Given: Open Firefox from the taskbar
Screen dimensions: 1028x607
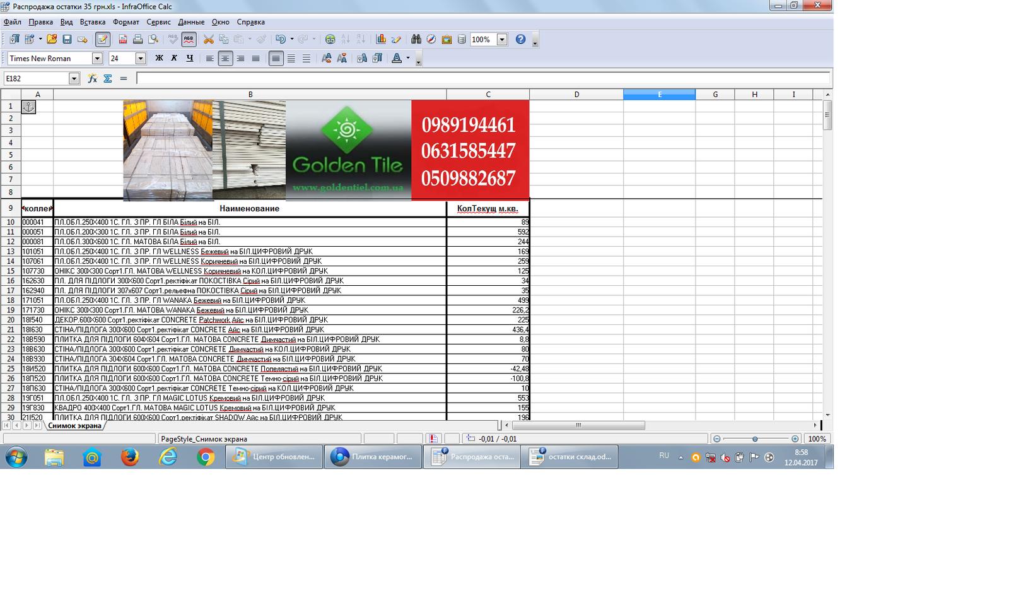Looking at the screenshot, I should coord(130,457).
